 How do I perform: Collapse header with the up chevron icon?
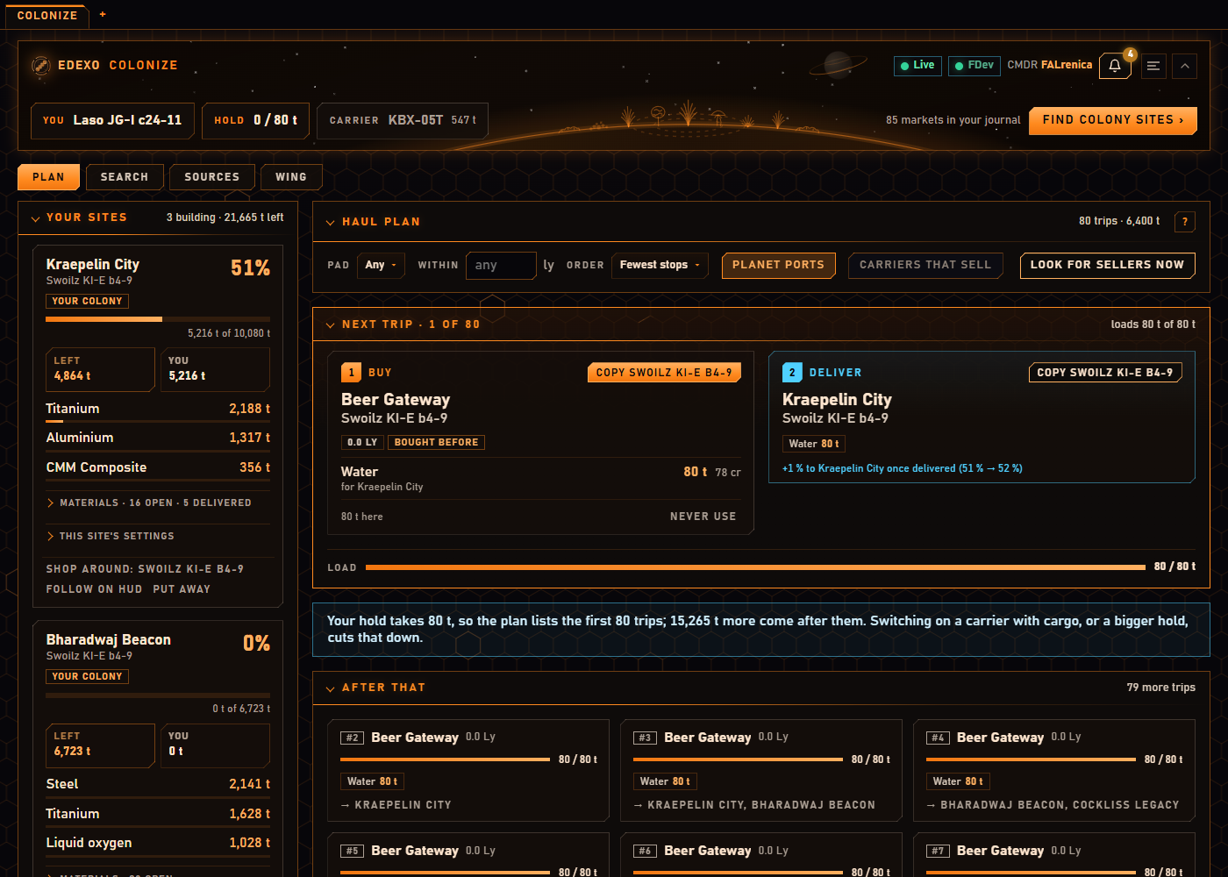pyautogui.click(x=1185, y=66)
